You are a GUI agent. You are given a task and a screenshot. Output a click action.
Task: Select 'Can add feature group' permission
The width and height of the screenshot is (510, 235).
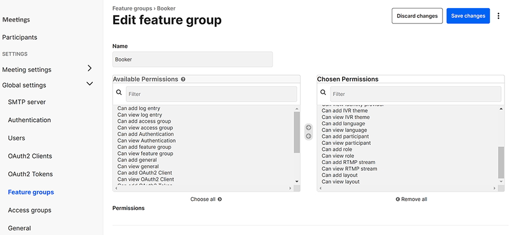click(144, 147)
